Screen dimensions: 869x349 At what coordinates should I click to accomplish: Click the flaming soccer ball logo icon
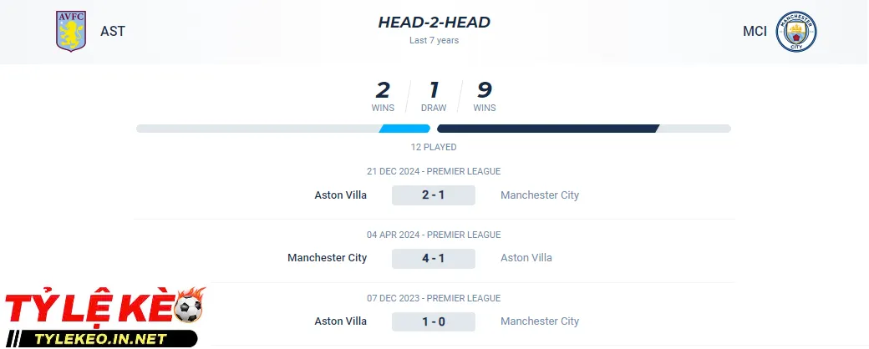click(x=190, y=306)
